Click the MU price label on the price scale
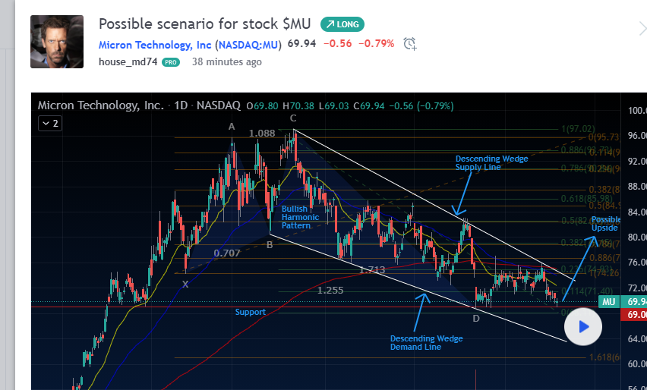 click(608, 302)
